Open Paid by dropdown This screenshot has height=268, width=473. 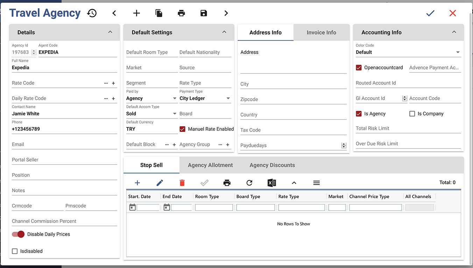pyautogui.click(x=152, y=98)
